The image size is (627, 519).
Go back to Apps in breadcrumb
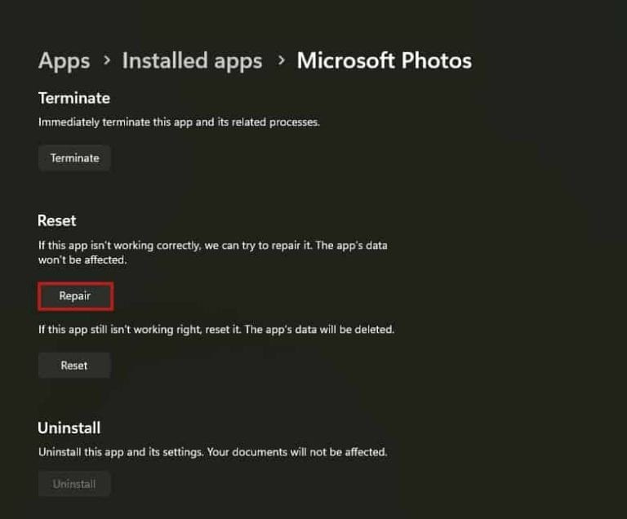pyautogui.click(x=64, y=60)
